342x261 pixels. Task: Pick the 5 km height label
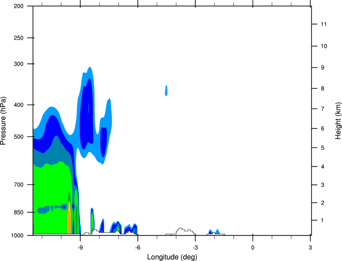[x=323, y=148]
